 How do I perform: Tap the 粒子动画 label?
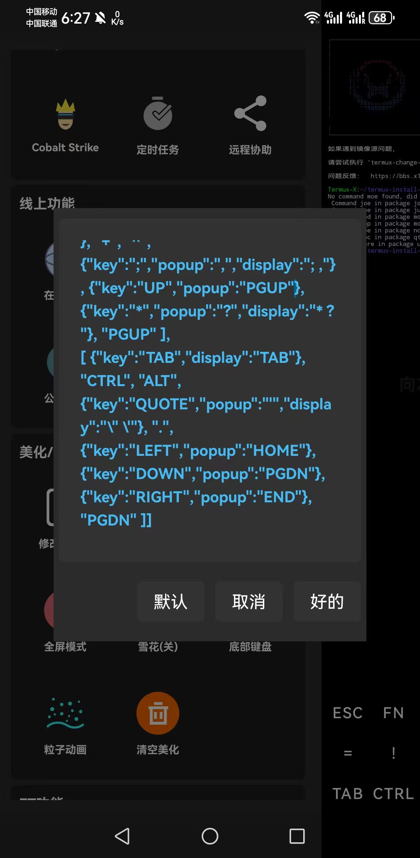65,750
